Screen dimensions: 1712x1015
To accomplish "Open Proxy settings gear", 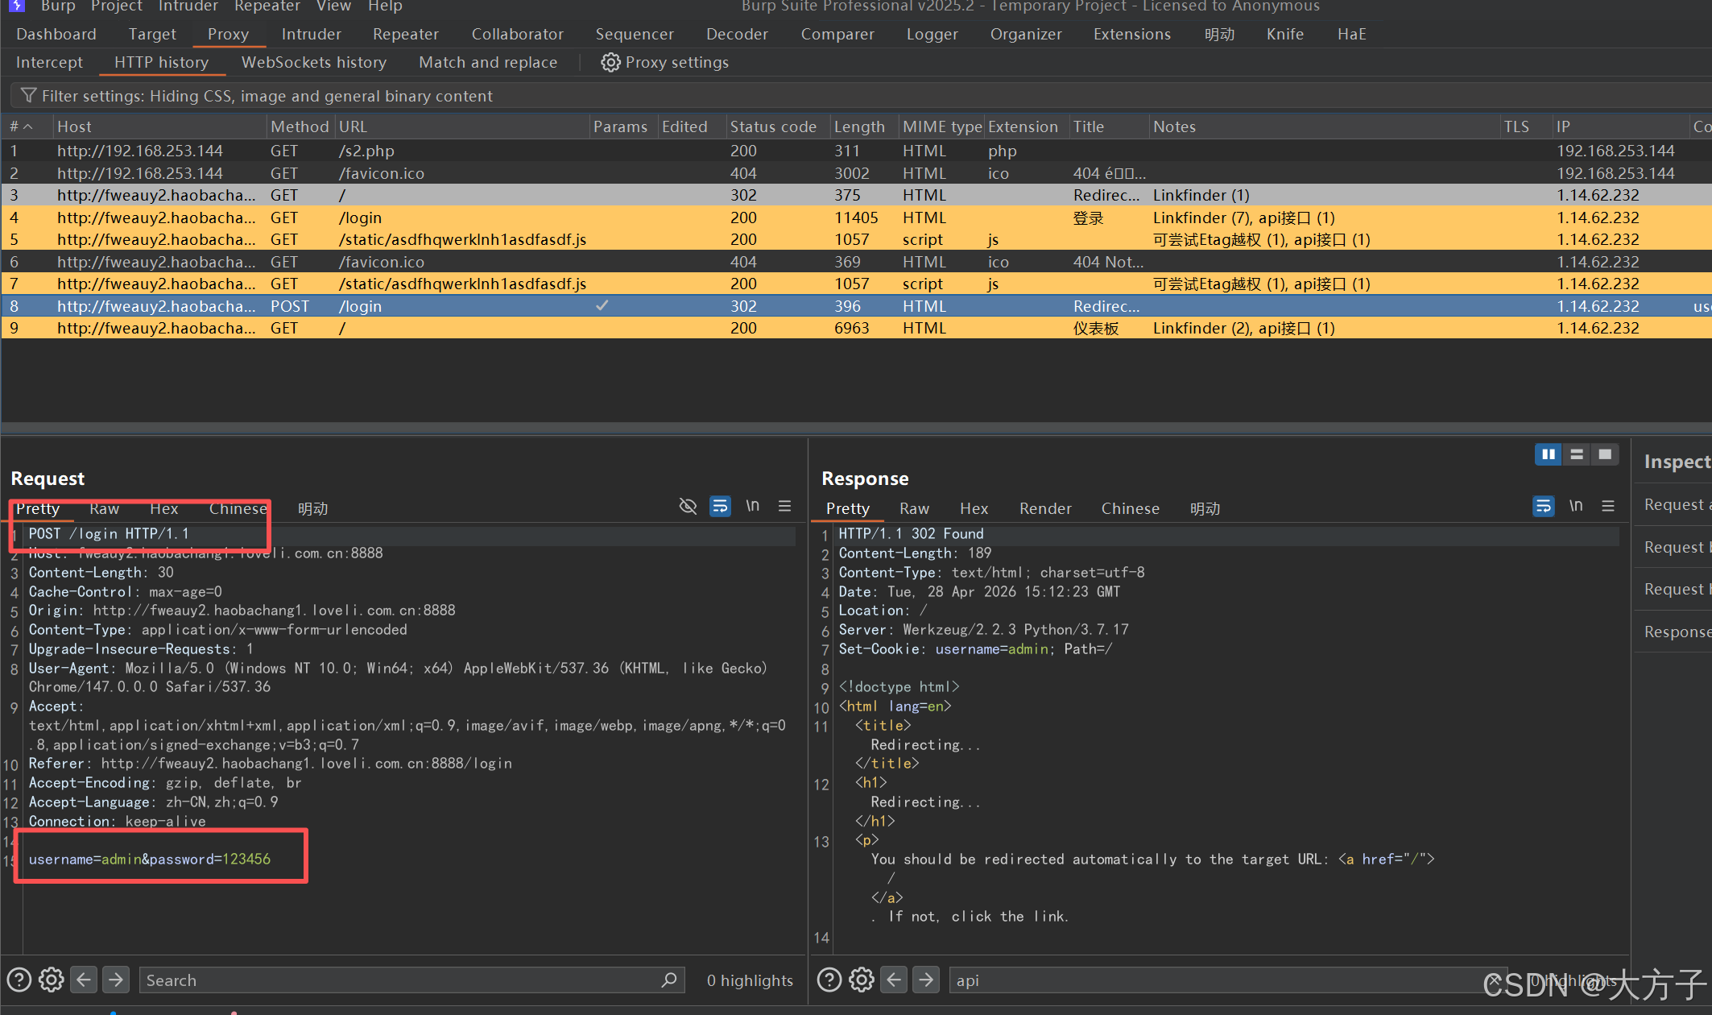I will pos(610,62).
